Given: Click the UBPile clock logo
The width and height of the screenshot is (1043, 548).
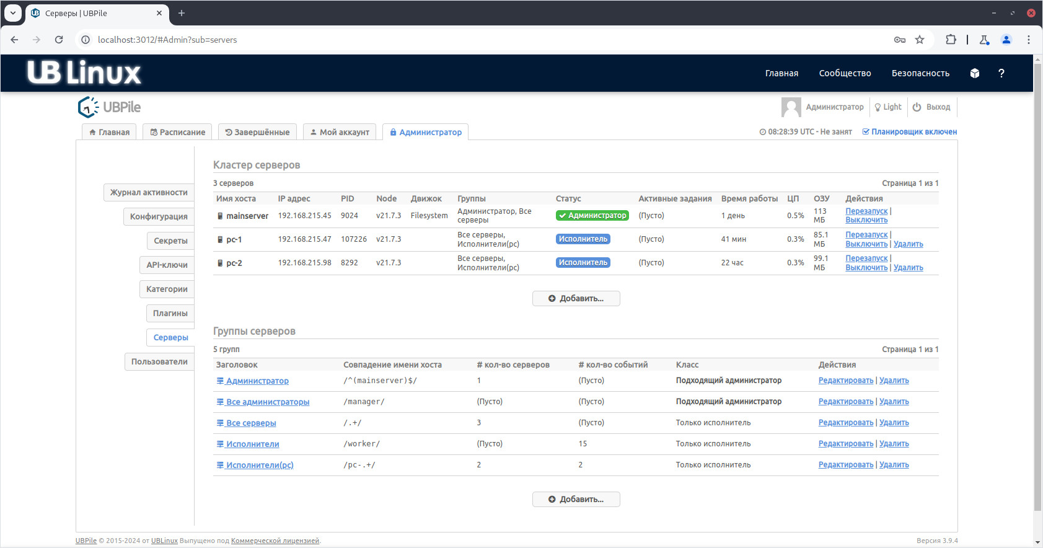Looking at the screenshot, I should coord(88,107).
